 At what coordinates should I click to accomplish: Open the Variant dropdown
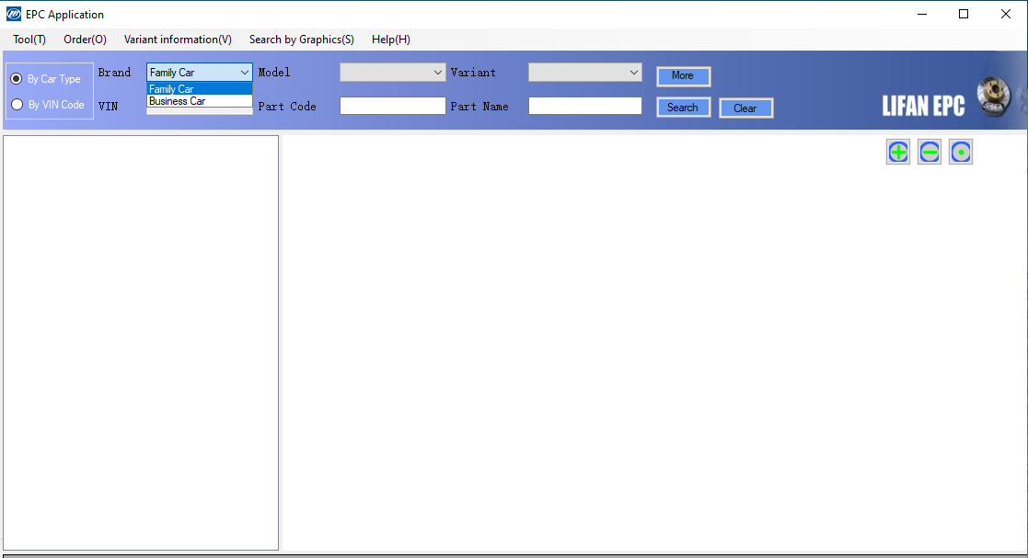[584, 72]
